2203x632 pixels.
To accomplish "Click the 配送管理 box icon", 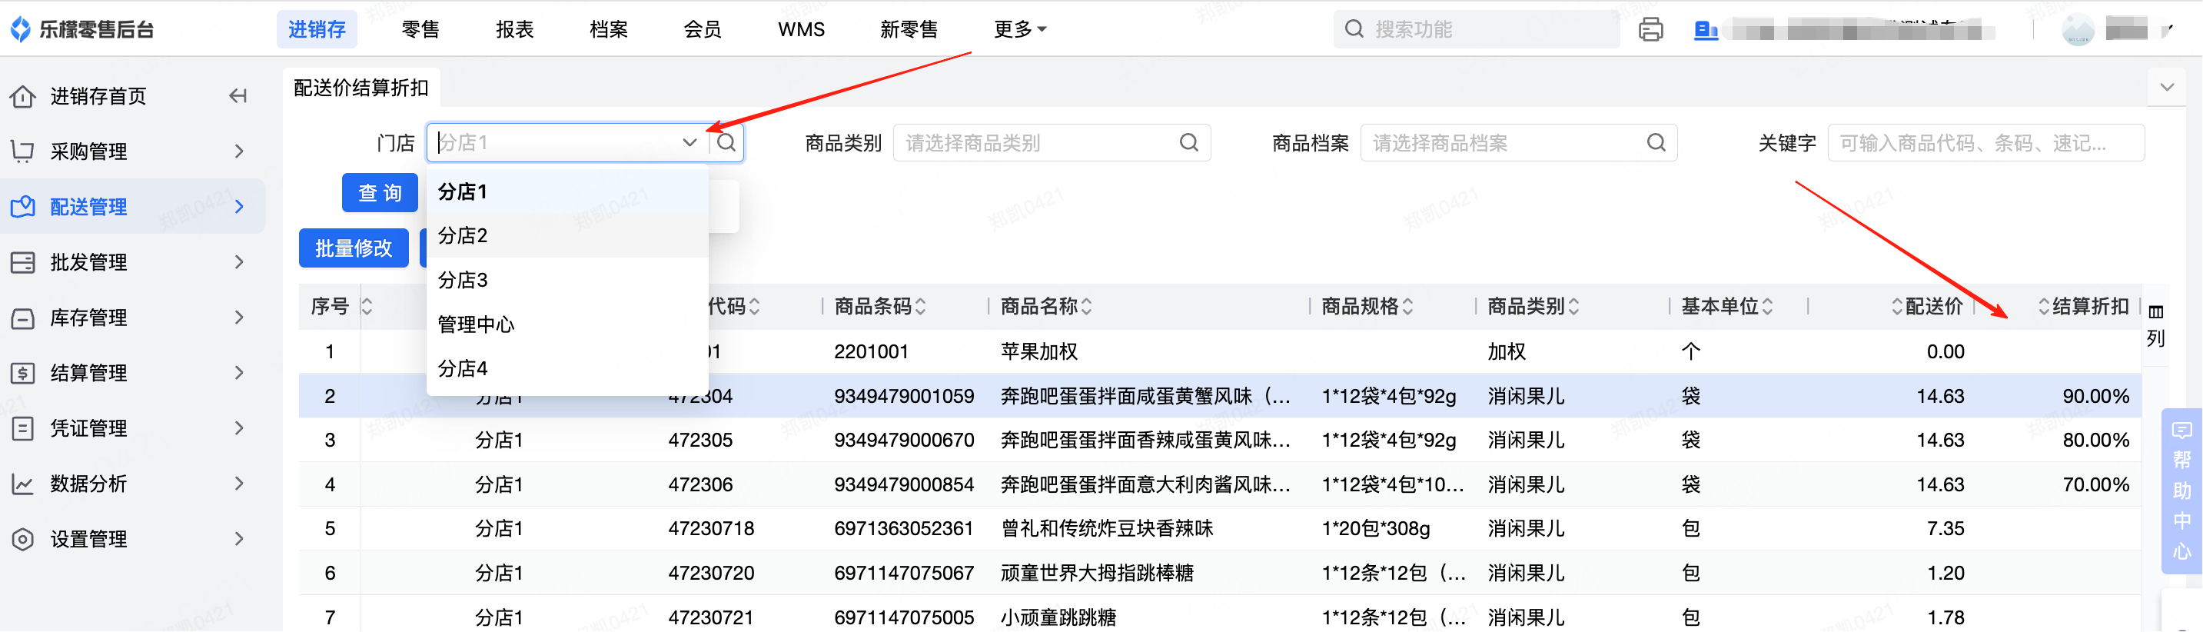I will pos(22,206).
